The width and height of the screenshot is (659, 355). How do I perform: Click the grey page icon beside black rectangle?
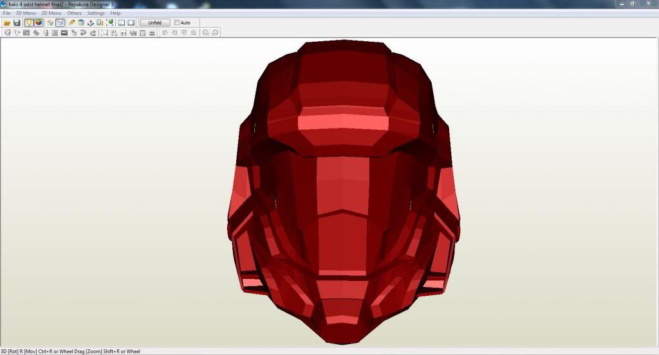[x=55, y=33]
